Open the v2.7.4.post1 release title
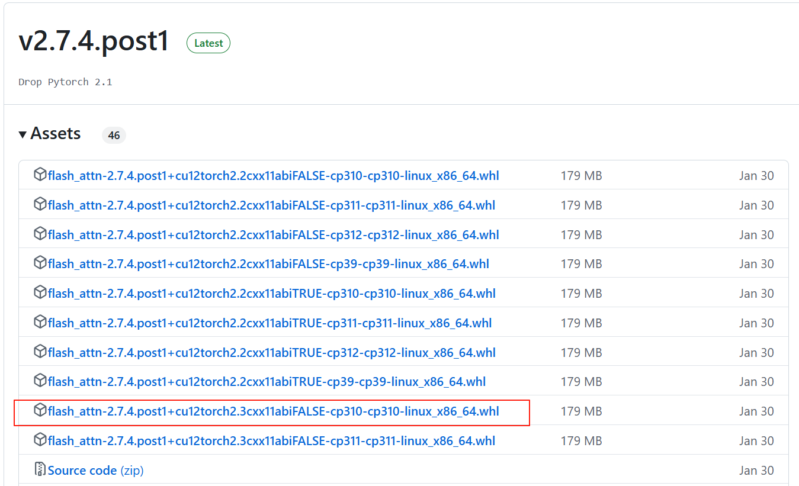Image resolution: width=799 pixels, height=486 pixels. (x=94, y=41)
